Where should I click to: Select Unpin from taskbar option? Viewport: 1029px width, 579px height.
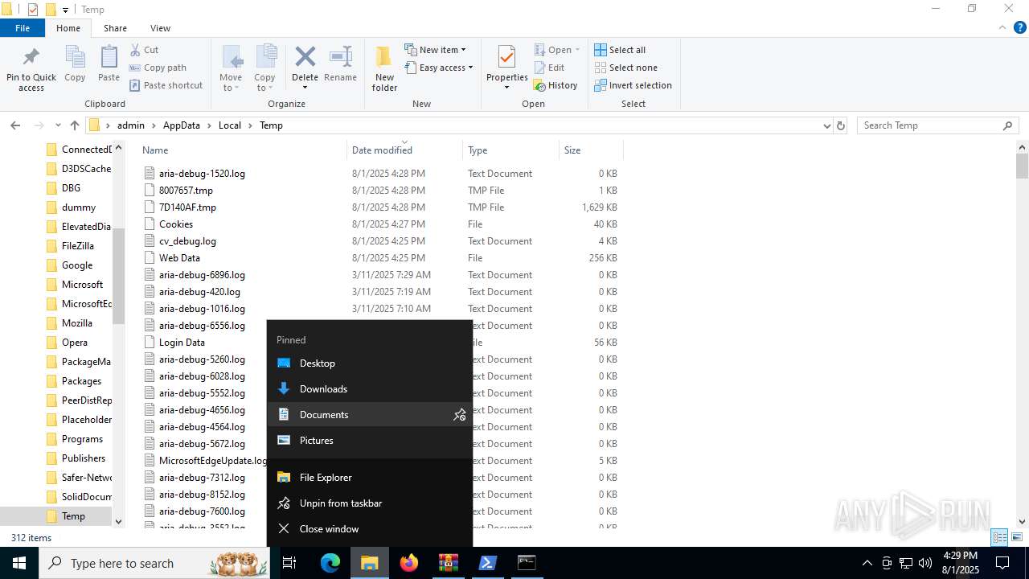(340, 503)
